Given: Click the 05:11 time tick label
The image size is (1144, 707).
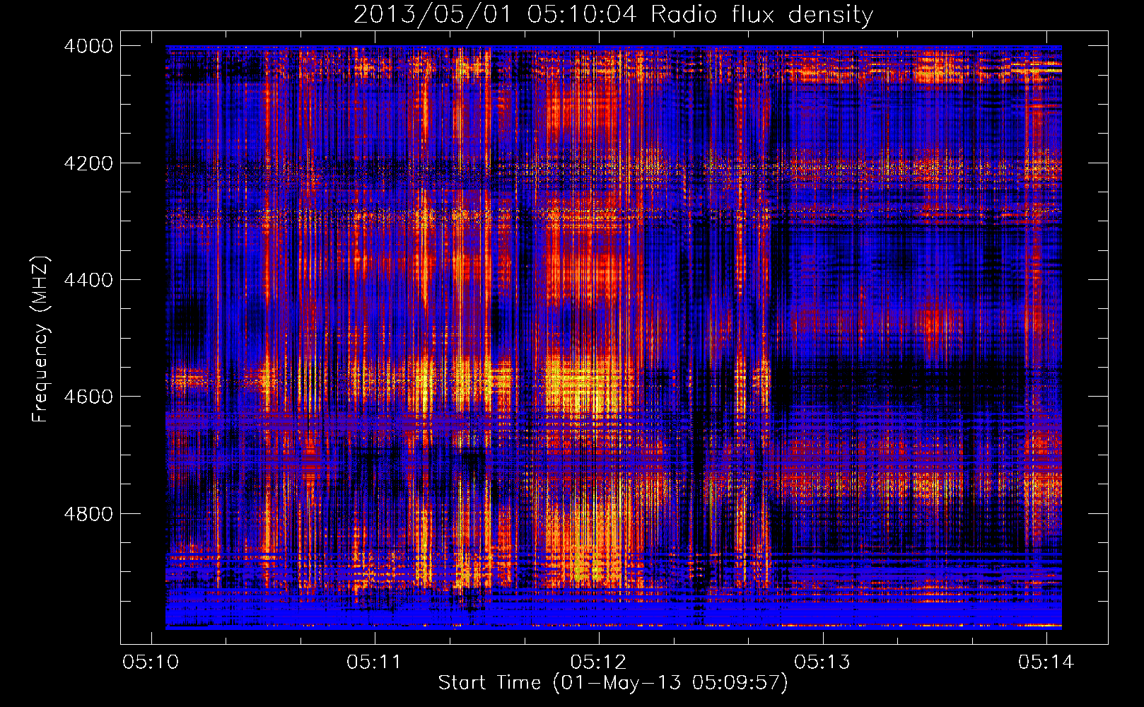Looking at the screenshot, I should [x=374, y=662].
